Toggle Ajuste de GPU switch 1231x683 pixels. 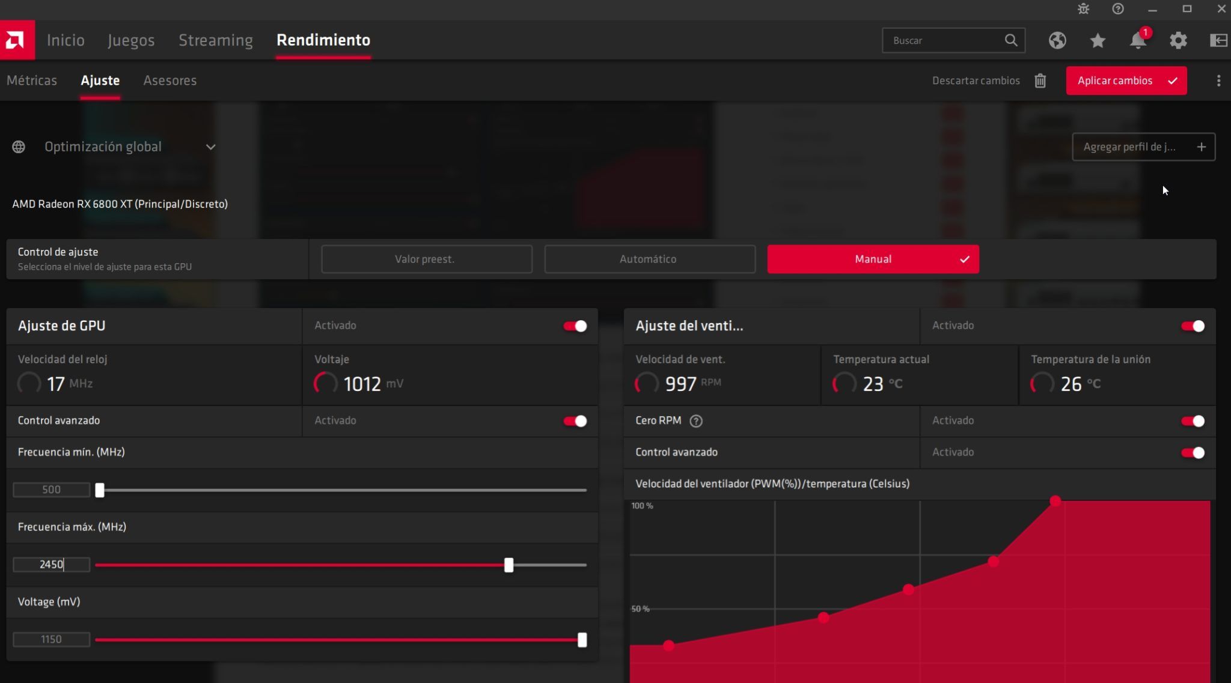click(x=575, y=326)
